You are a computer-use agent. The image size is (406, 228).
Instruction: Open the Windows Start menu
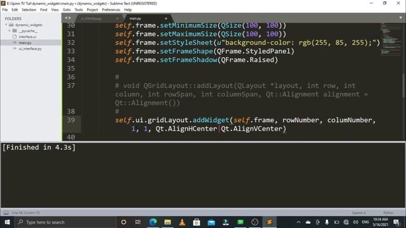(x=7, y=222)
